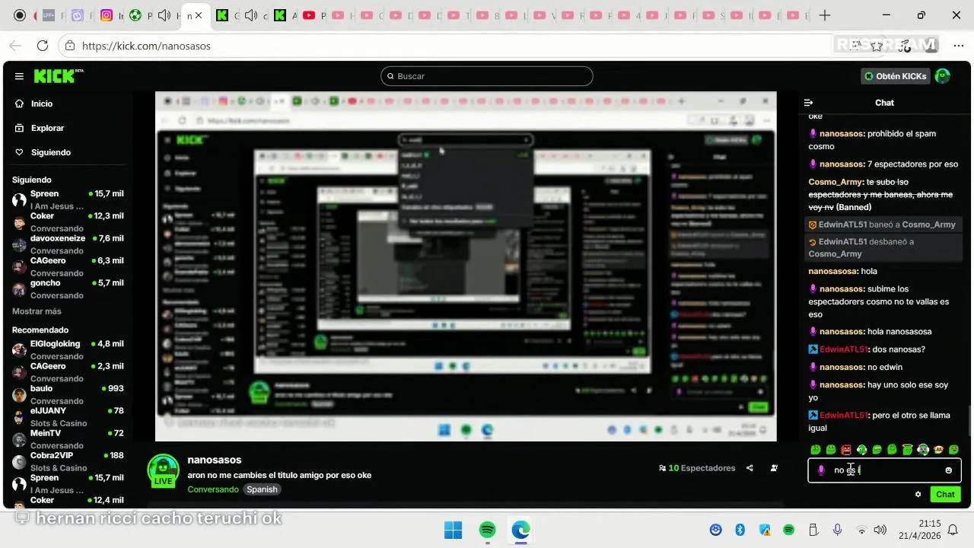Viewport: 974px width, 548px height.
Task: Click the chat panel scrollbar
Action: [x=969, y=422]
